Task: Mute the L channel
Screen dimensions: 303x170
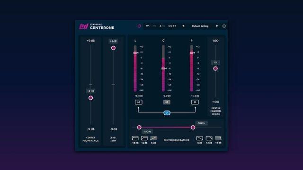Action: click(139, 102)
